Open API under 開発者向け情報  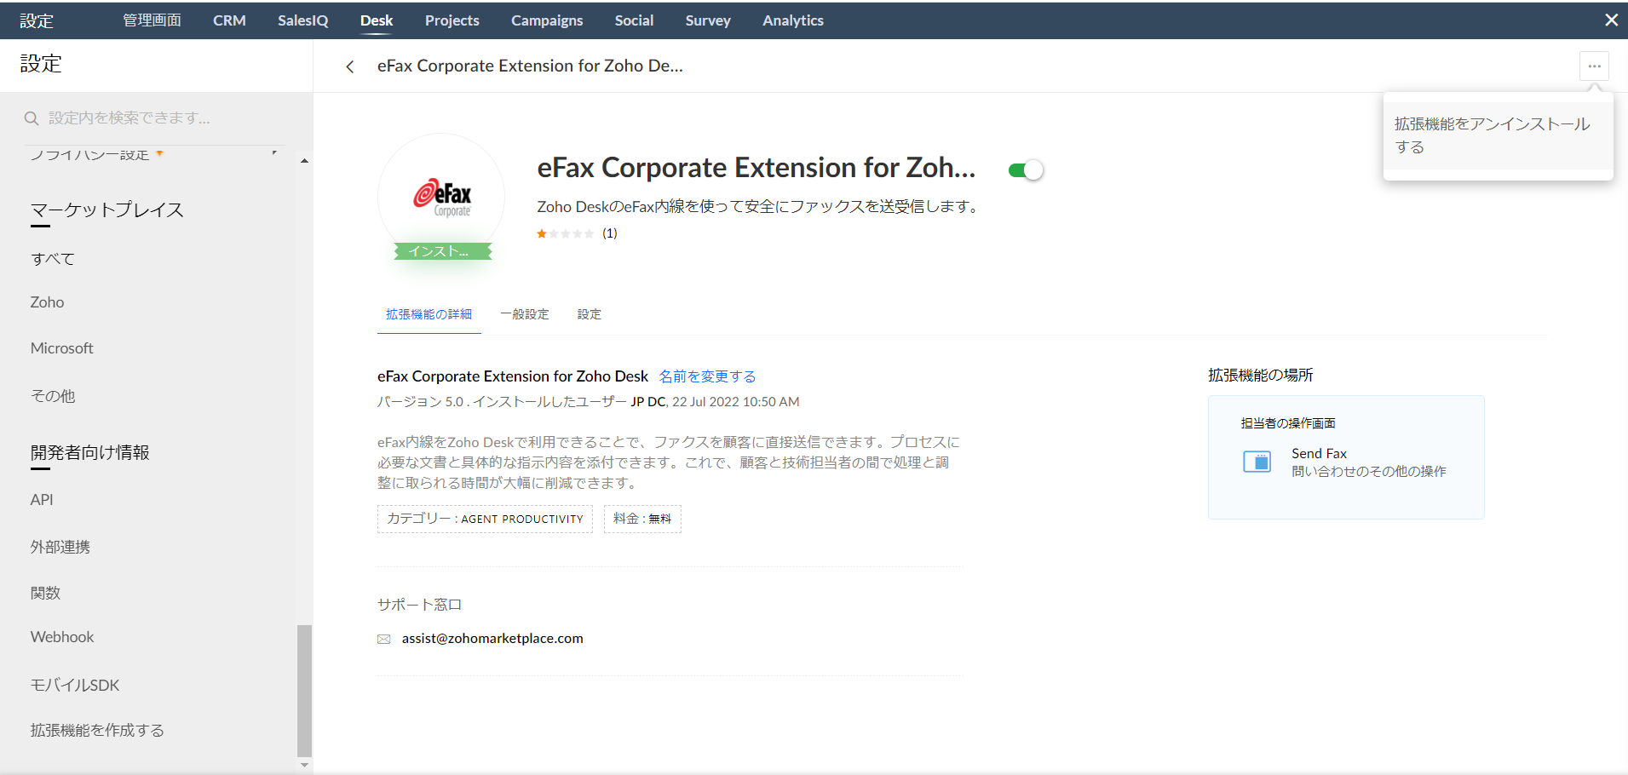42,500
